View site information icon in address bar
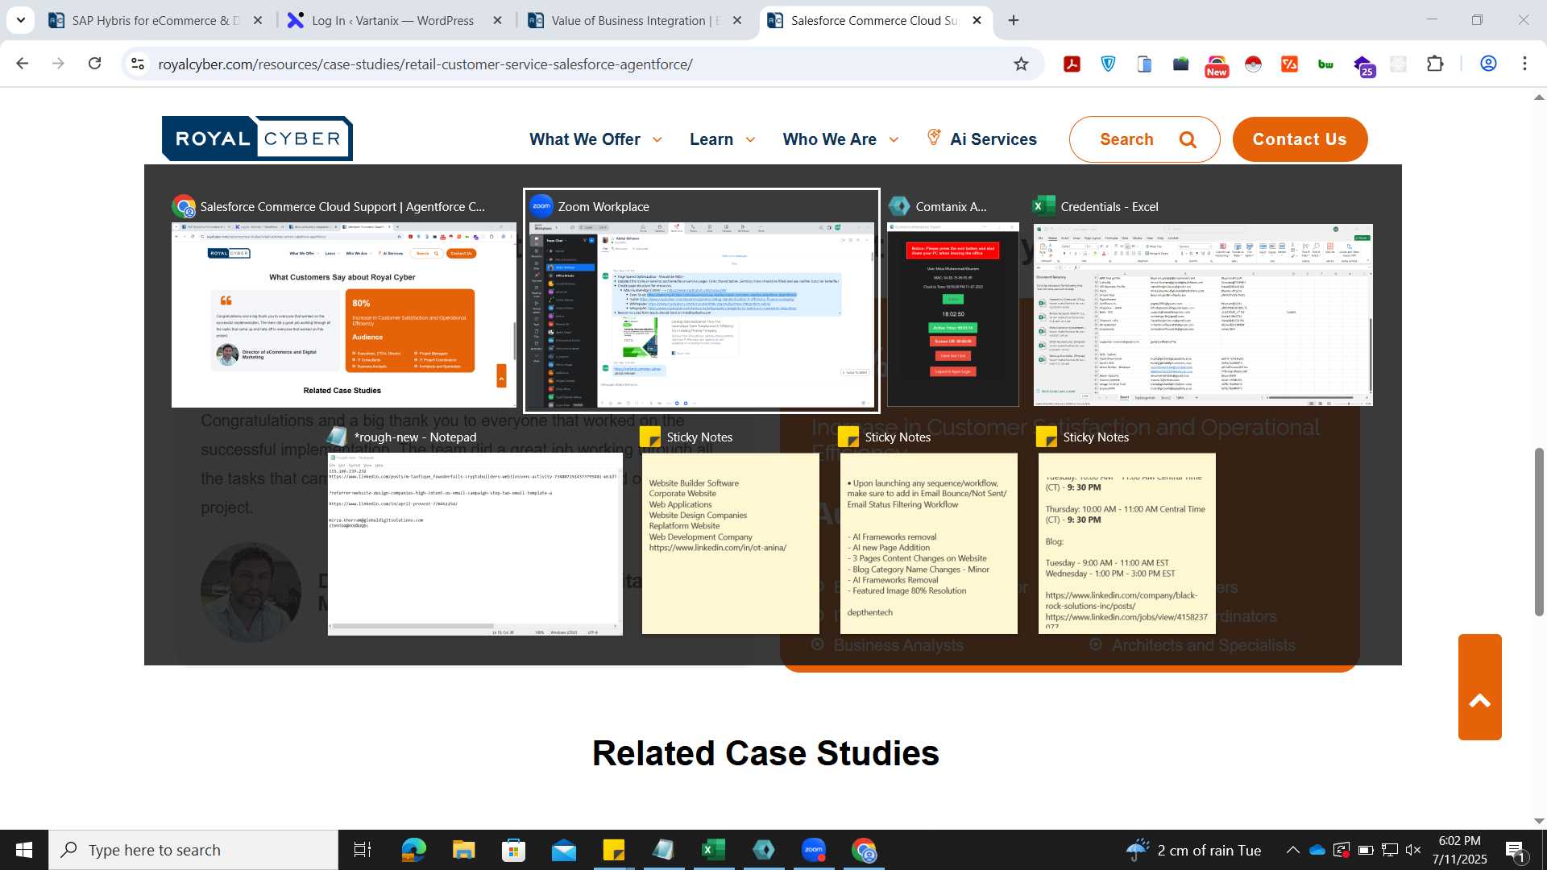The height and width of the screenshot is (870, 1547). pyautogui.click(x=138, y=64)
